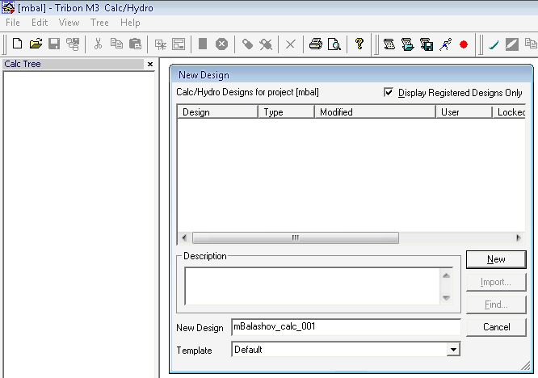Click the yellow Help question mark icon
Image resolution: width=538 pixels, height=378 pixels.
tap(359, 44)
